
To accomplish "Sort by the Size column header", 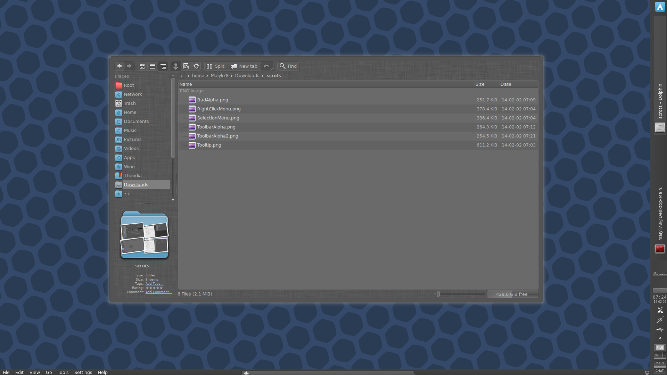I will pyautogui.click(x=486, y=84).
